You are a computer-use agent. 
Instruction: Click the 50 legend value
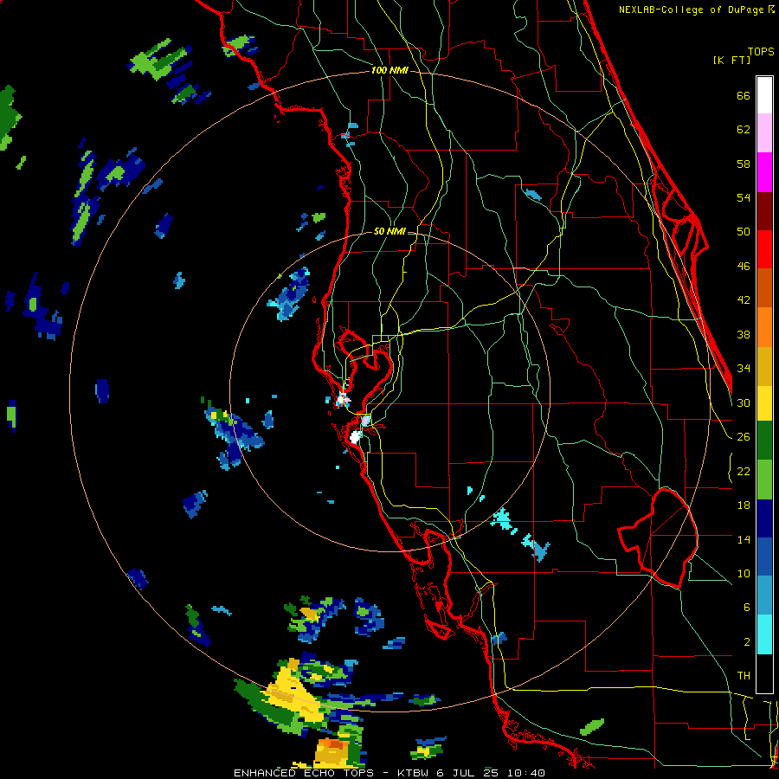[744, 231]
